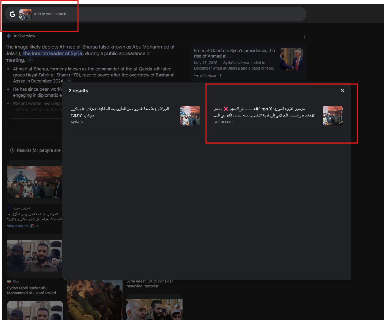
Task: Open Sky article about Syrian rebel leader
Action: click(33, 290)
